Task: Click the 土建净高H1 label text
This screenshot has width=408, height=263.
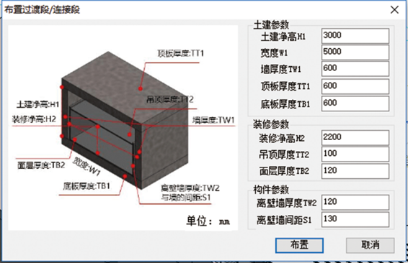Action: pos(283,37)
